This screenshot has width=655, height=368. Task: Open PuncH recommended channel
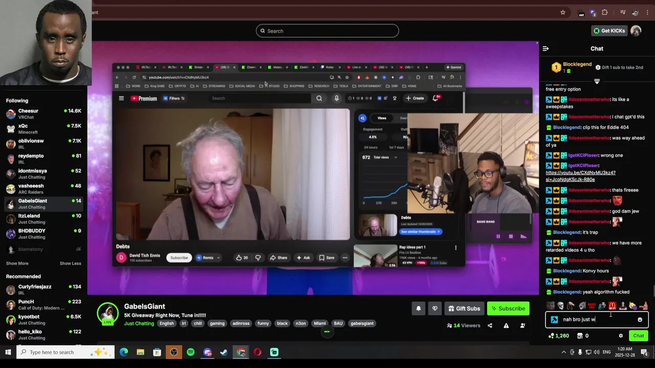(x=43, y=305)
